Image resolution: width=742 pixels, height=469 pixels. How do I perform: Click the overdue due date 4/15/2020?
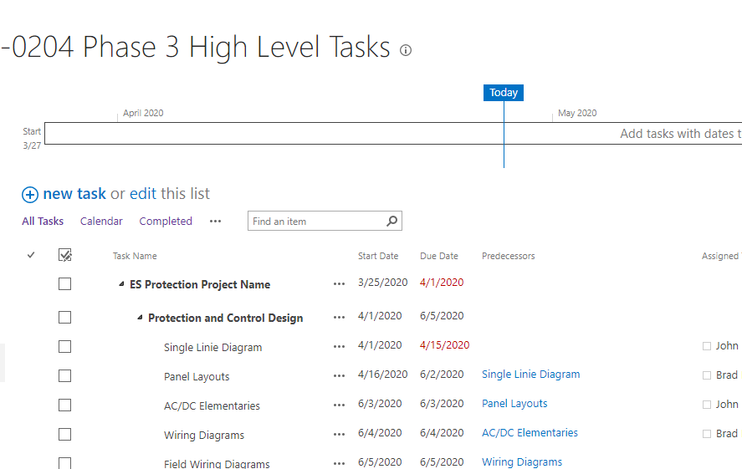pyautogui.click(x=444, y=345)
